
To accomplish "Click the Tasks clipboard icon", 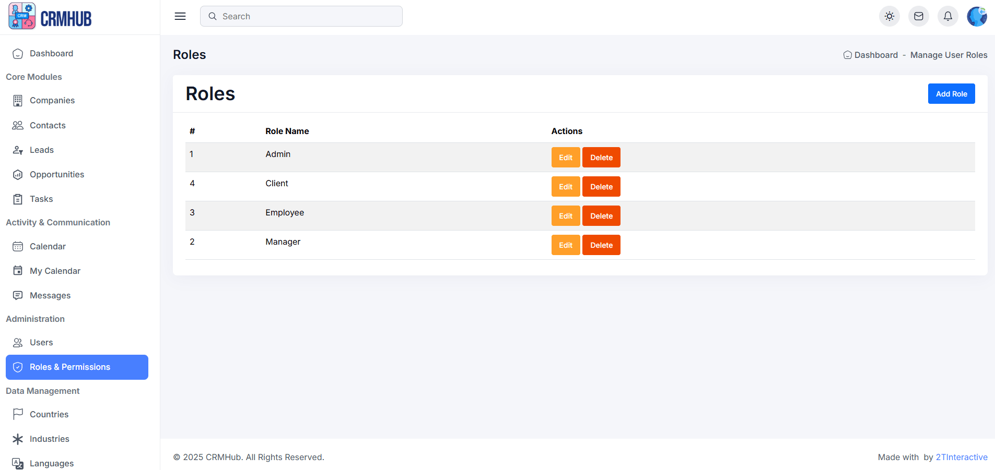I will [18, 199].
